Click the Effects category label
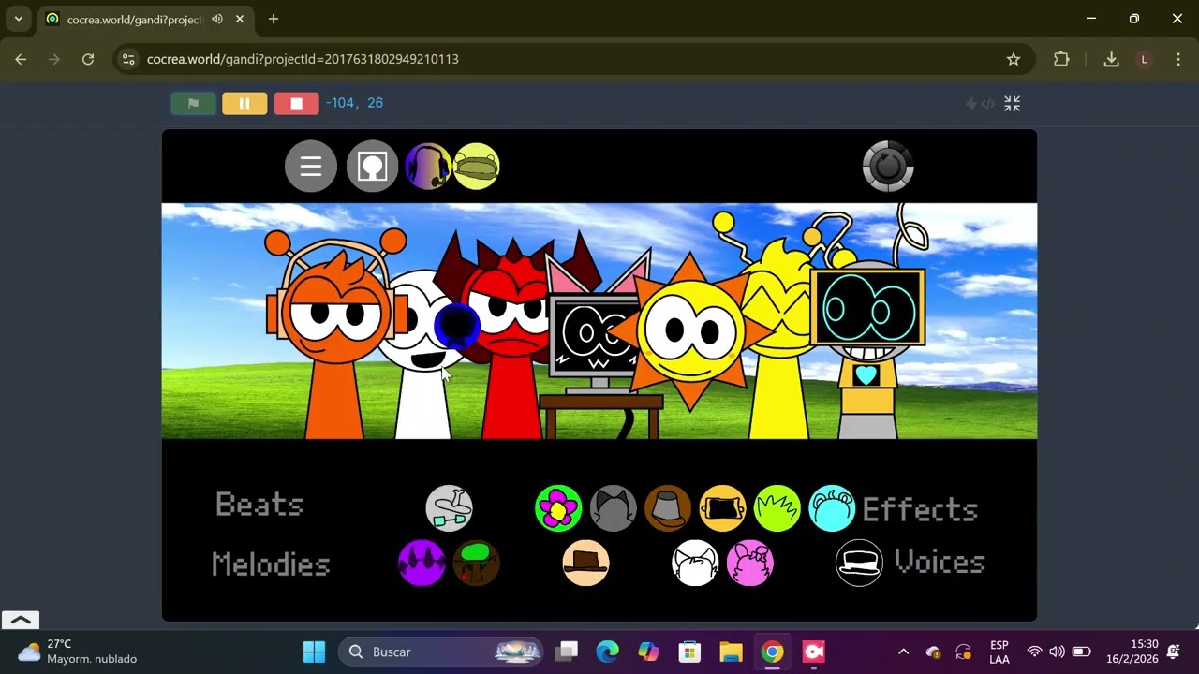The height and width of the screenshot is (674, 1199). pos(920,510)
